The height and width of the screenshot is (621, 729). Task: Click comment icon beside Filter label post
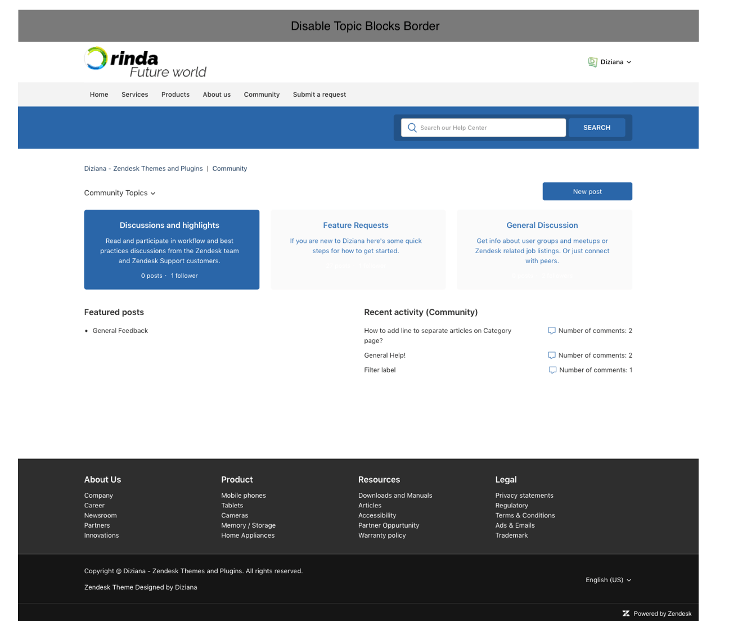(552, 370)
